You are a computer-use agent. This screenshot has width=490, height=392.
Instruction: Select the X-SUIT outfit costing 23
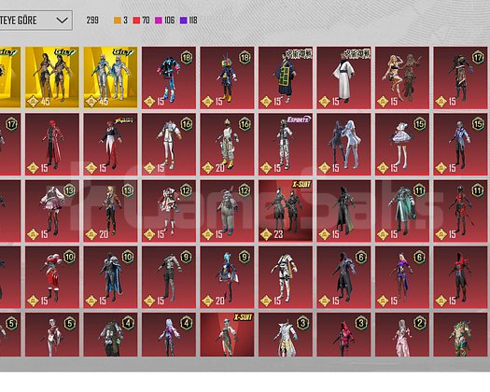(286, 210)
